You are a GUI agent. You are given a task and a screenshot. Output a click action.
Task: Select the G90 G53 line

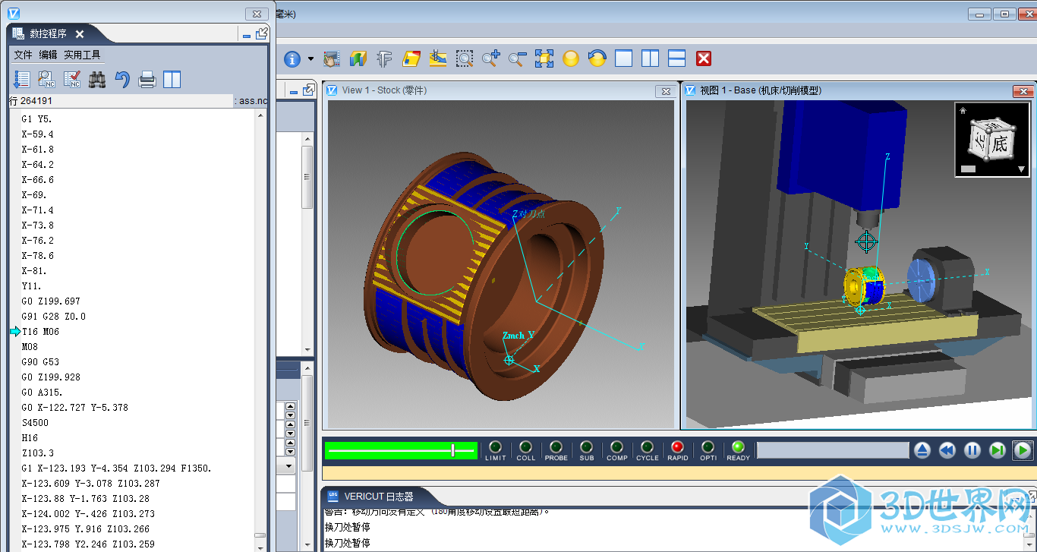[x=41, y=362]
